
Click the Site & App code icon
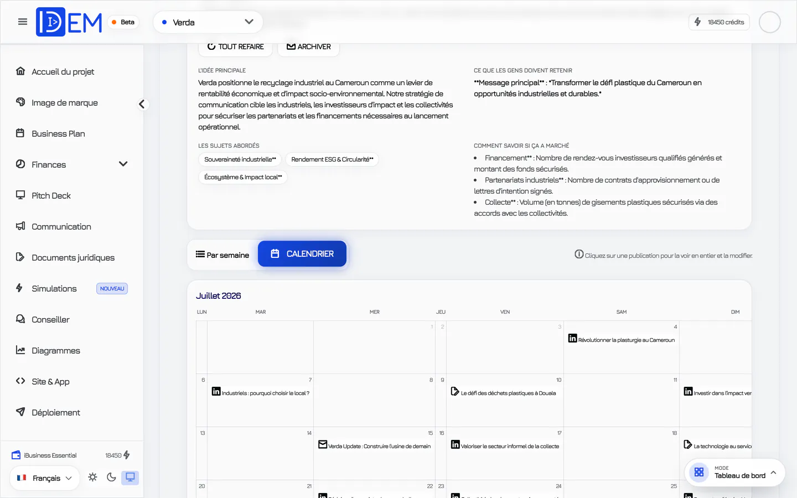coord(20,381)
